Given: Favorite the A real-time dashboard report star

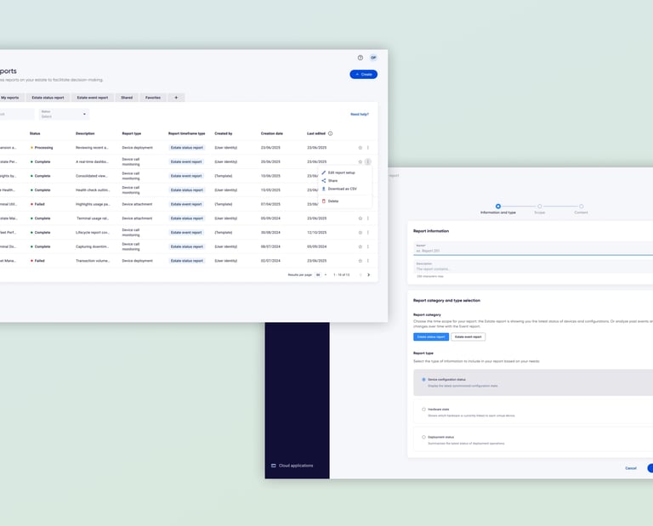Looking at the screenshot, I should pos(361,161).
